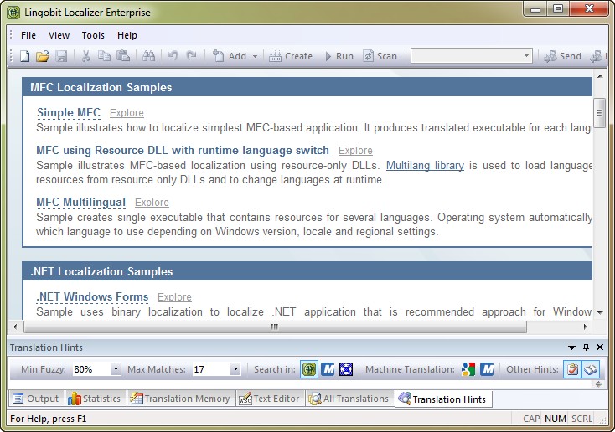The image size is (615, 432).
Task: Click the horizontal scrollbar left arrow
Action: click(15, 327)
